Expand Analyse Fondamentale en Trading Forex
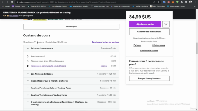This screenshot has width=198, height=111. 71,88
